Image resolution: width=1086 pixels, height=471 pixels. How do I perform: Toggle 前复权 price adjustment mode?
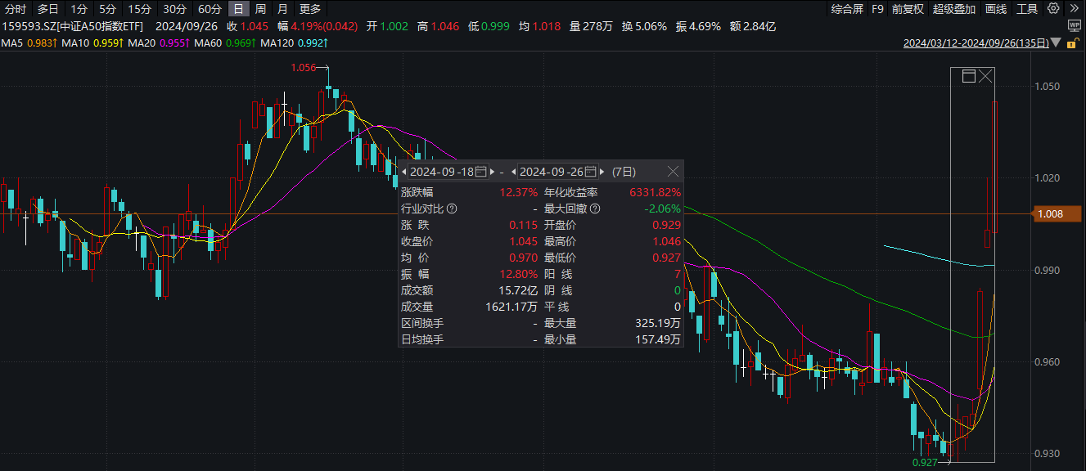908,9
